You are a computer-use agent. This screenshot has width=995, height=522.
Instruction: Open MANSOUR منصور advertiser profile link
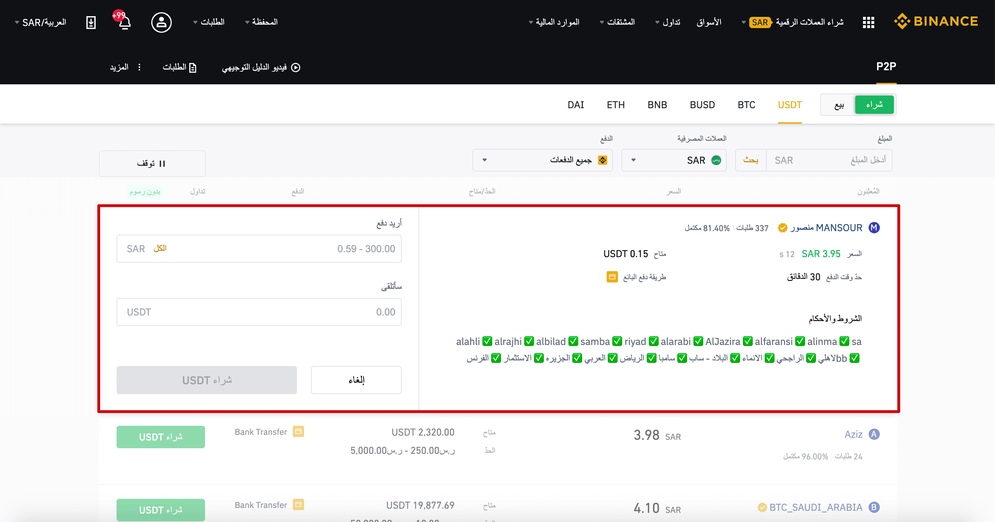click(x=826, y=228)
